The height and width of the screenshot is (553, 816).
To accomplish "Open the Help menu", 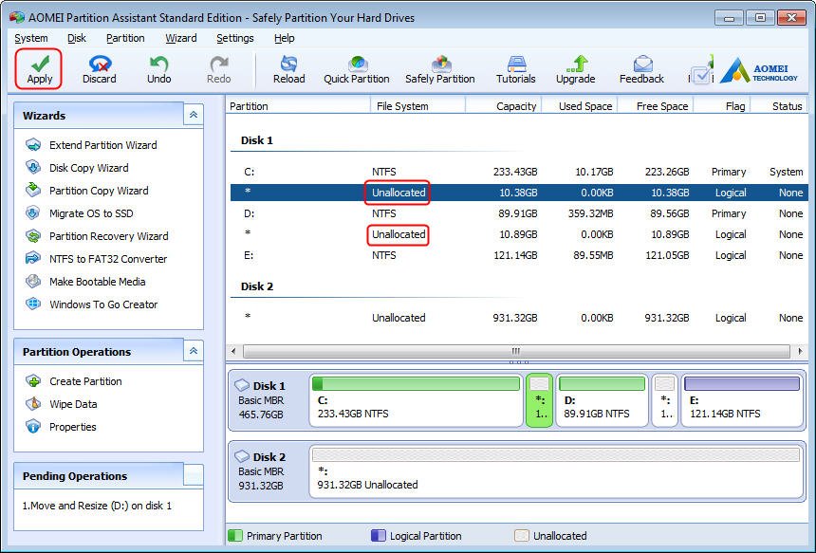I will pos(284,38).
